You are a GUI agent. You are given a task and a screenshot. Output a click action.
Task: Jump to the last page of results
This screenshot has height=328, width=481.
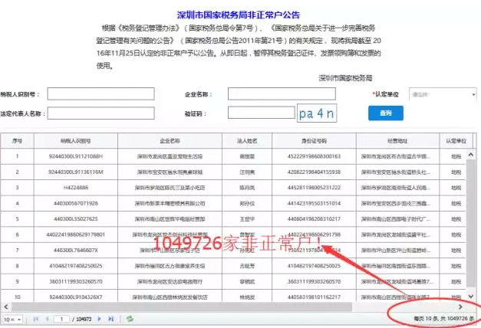coord(110,317)
